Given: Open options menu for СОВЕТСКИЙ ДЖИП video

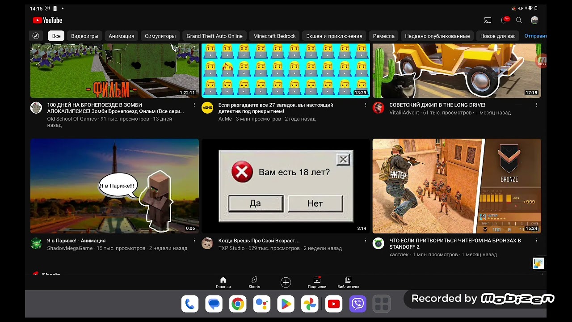Looking at the screenshot, I should point(537,105).
